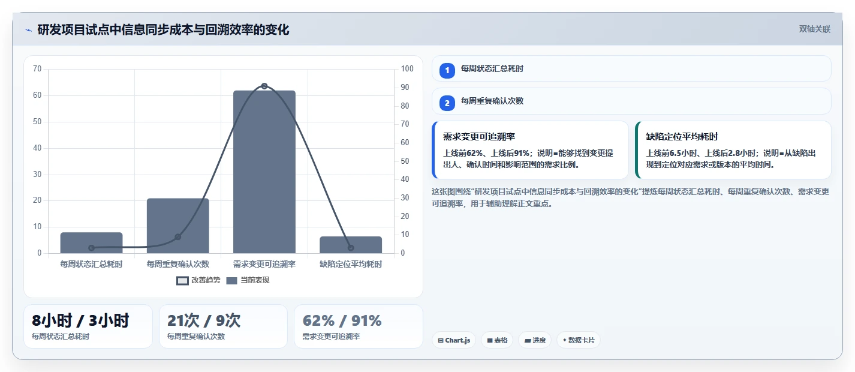Image resolution: width=855 pixels, height=372 pixels.
Task: Click the summary paragraph beginning 这张图围绕
Action: (x=630, y=197)
